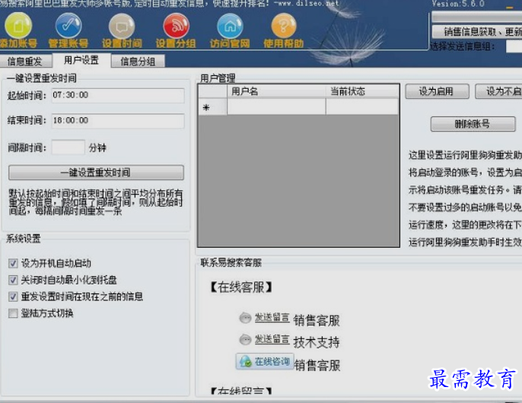This screenshot has width=522, height=403.
Task: Click the 删除账号 button
Action: click(473, 124)
